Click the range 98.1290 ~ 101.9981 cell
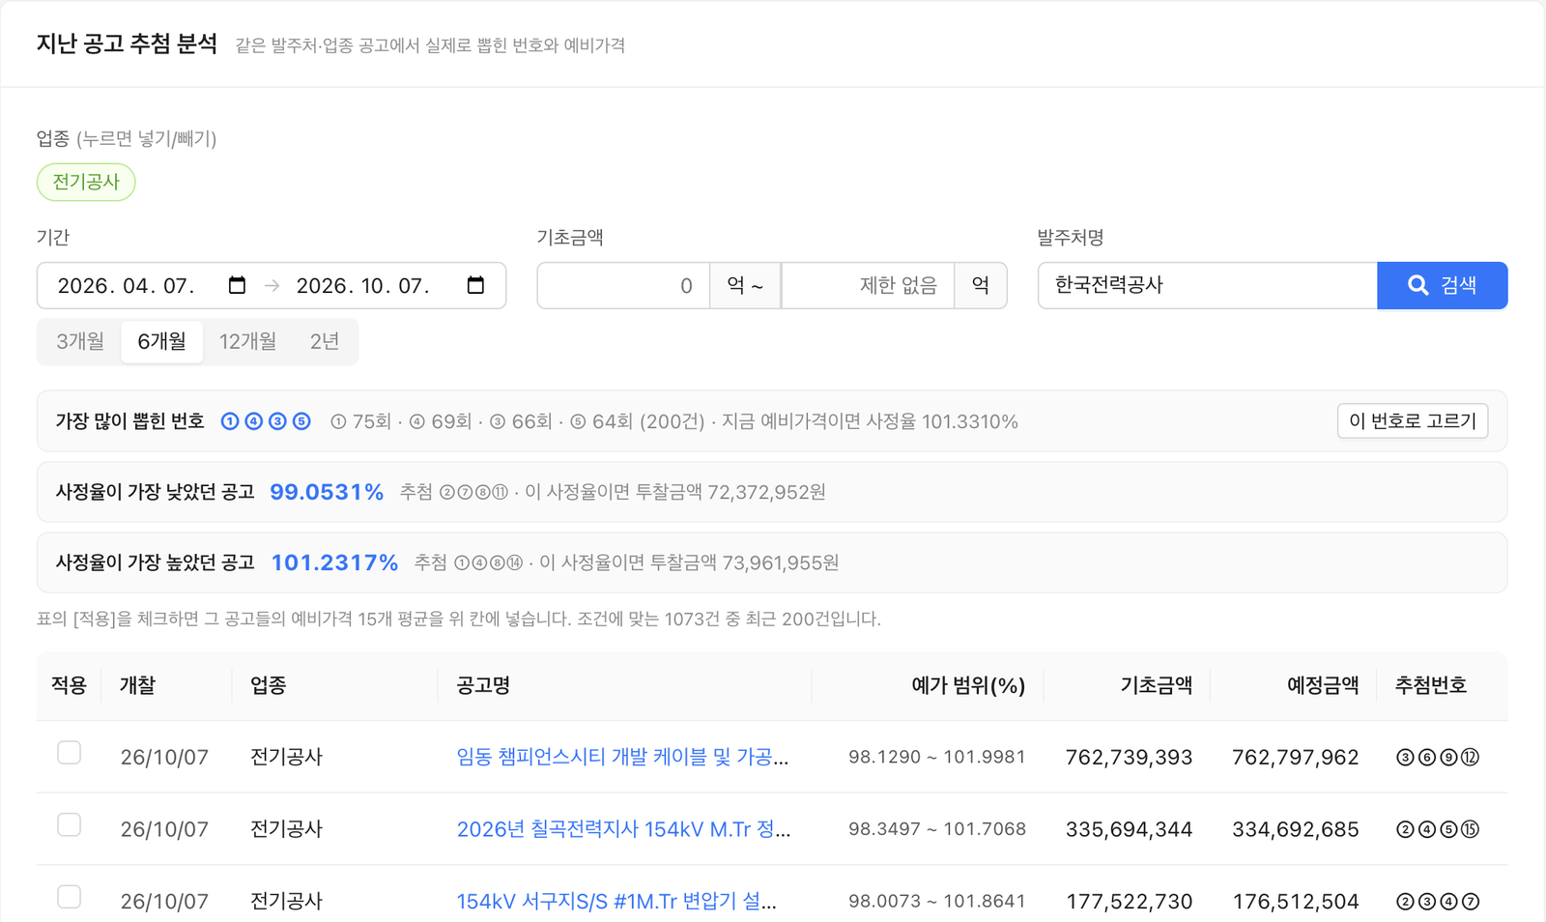 coord(937,757)
